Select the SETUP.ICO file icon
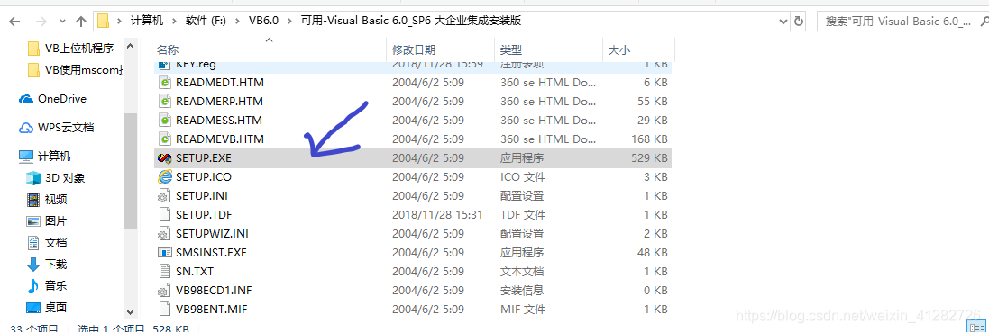 click(x=165, y=177)
